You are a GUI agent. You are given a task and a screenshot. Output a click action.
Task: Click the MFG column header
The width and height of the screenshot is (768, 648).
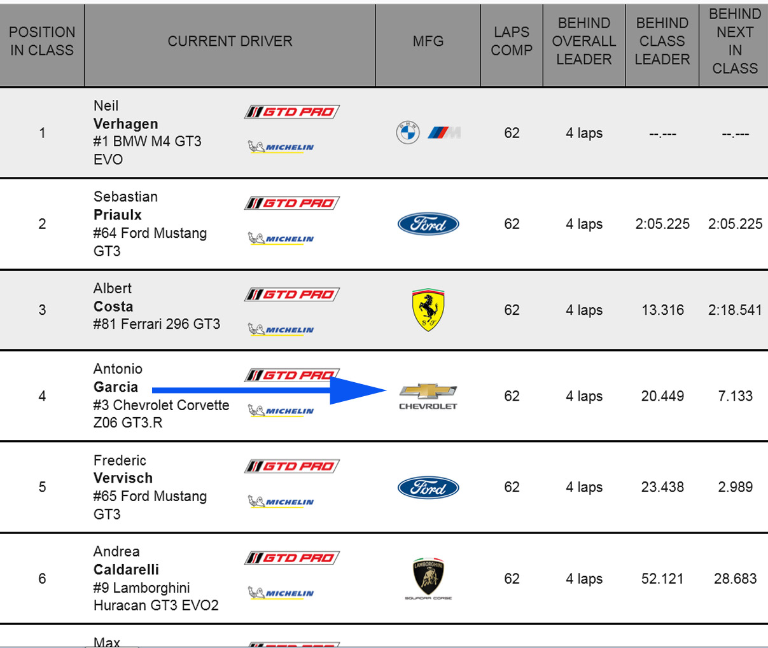[x=428, y=41]
